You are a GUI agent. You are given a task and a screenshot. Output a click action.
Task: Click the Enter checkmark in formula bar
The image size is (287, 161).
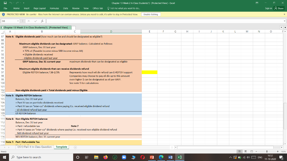click(x=36, y=21)
